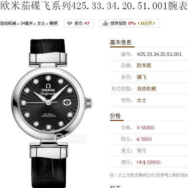The width and height of the screenshot is (188, 188).
Task: Click model number 425.33.34.20.51.001 in info
Action: tap(159, 54)
